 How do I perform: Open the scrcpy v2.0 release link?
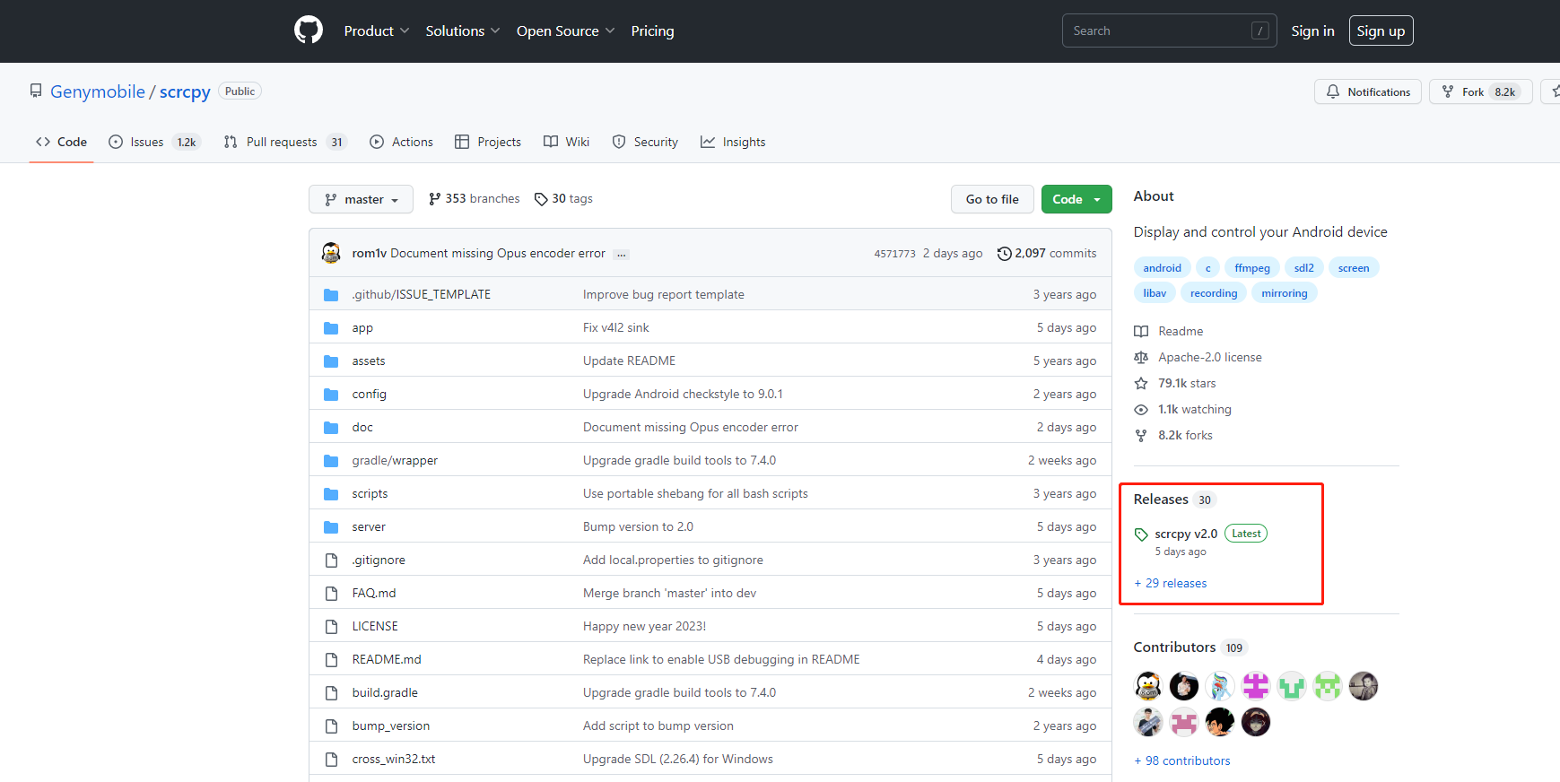pyautogui.click(x=1186, y=534)
